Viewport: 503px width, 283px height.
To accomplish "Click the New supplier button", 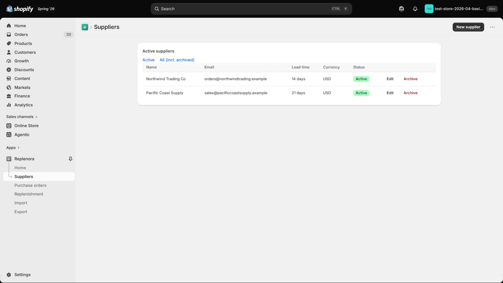I will (x=468, y=27).
